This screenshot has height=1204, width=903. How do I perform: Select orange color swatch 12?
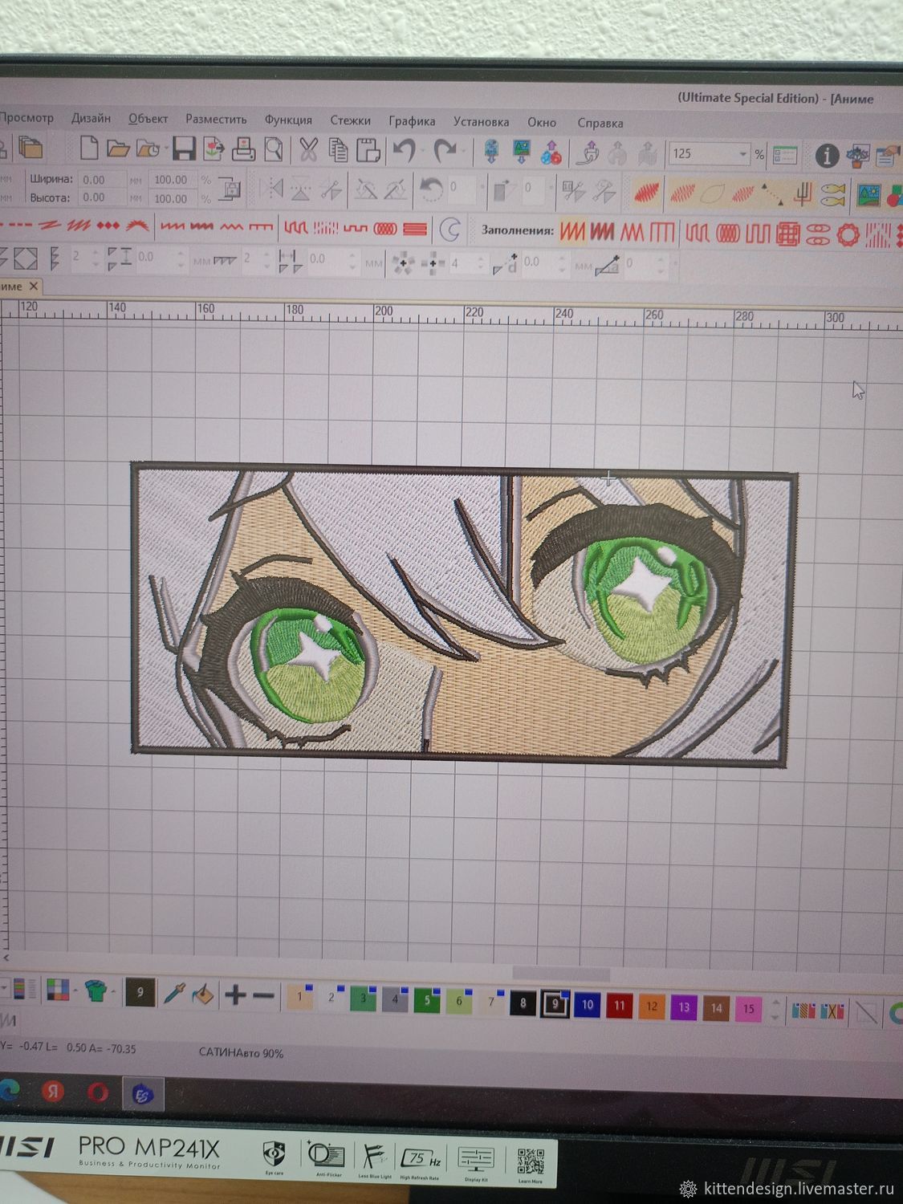[x=652, y=1007]
